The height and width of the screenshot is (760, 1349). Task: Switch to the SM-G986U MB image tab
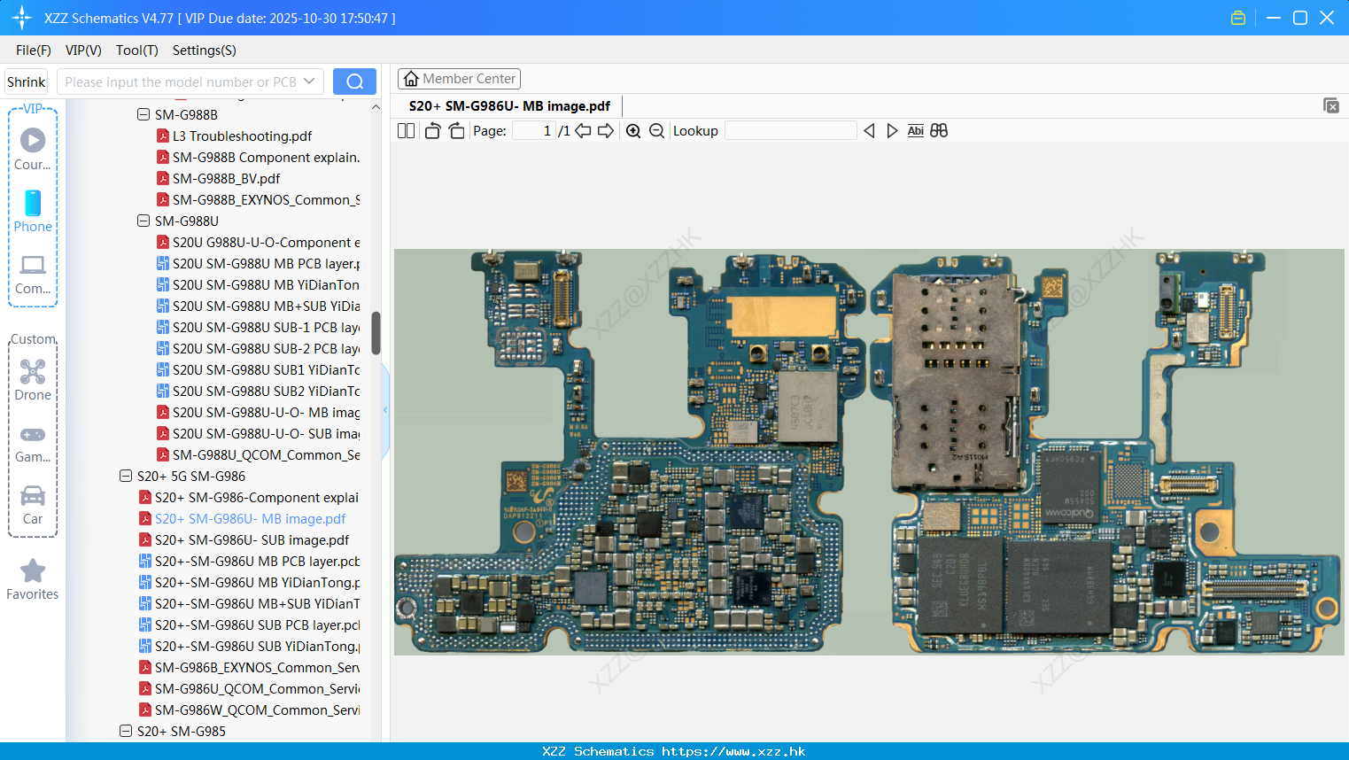click(x=509, y=105)
